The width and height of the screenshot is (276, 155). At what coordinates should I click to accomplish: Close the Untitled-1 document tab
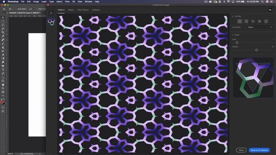pos(7,13)
